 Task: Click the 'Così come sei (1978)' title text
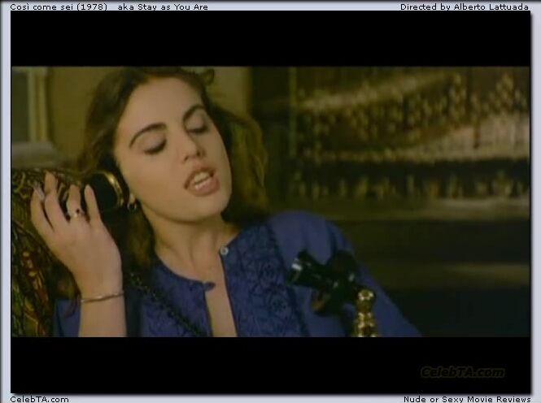(x=59, y=6)
